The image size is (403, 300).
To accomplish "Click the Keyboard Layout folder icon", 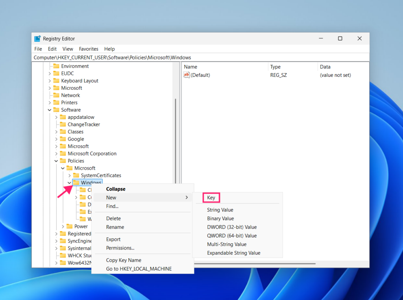I will (56, 81).
